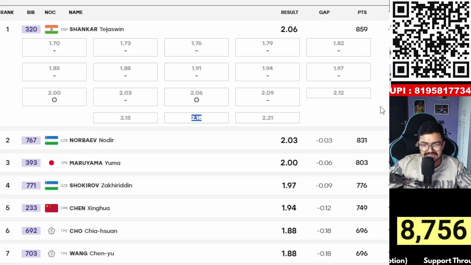Expand the Norbaev Nodir result row
The image size is (471, 265).
tap(389, 140)
